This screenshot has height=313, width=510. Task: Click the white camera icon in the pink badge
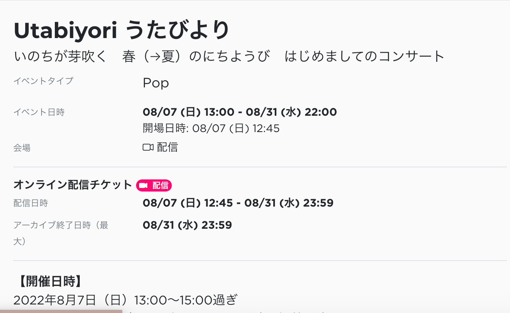tap(143, 186)
